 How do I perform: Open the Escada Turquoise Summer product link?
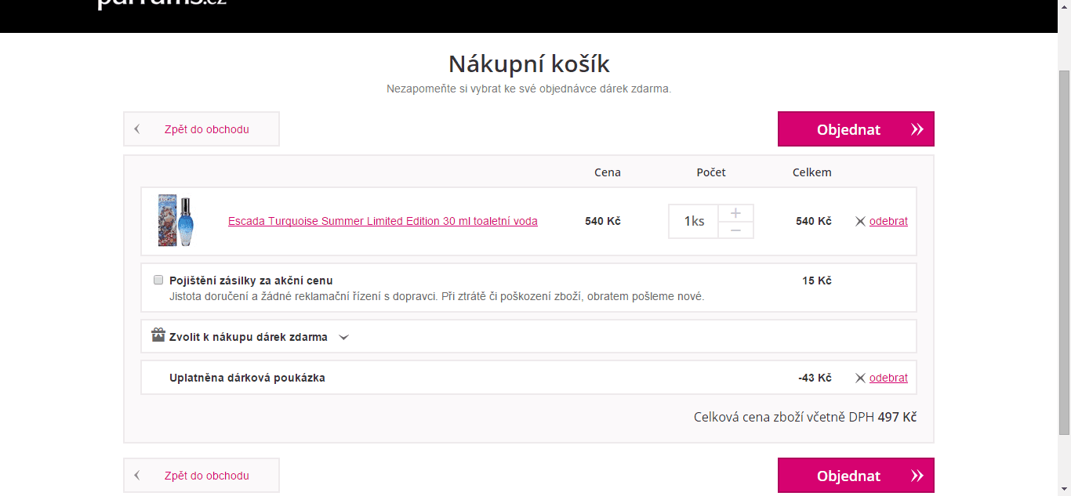click(x=383, y=221)
